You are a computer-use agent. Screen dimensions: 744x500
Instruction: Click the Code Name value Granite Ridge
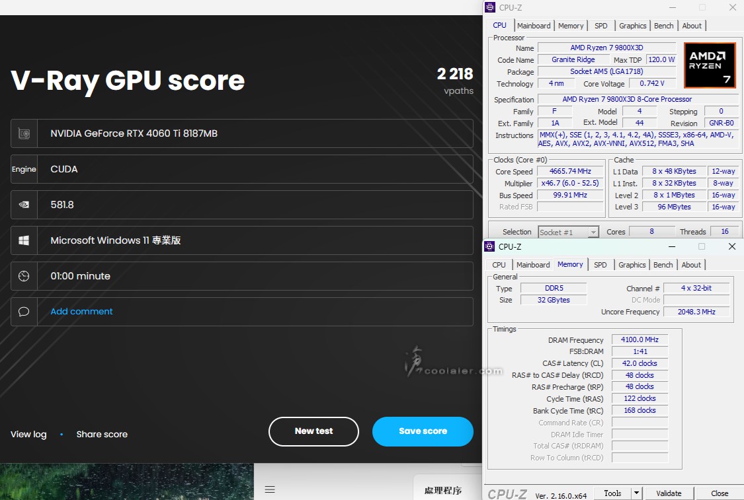[573, 59]
